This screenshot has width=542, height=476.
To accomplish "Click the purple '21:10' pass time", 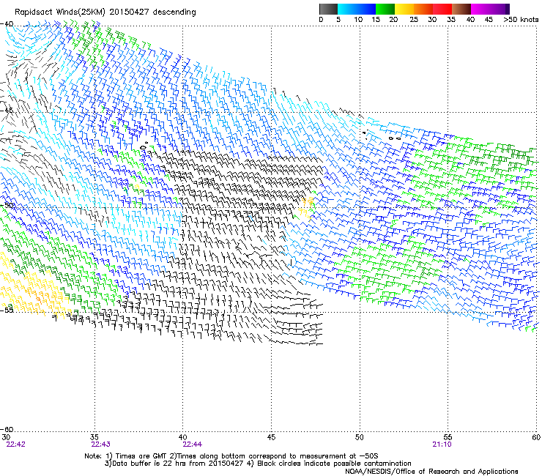I will [x=442, y=445].
